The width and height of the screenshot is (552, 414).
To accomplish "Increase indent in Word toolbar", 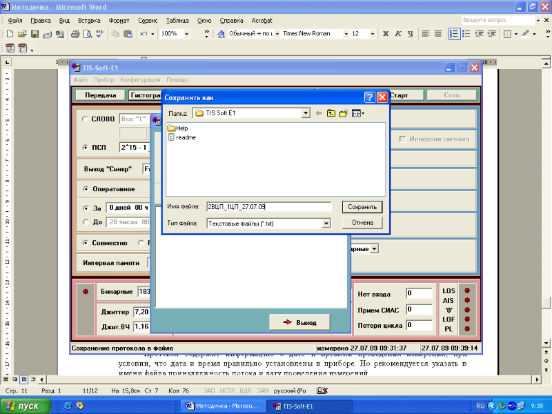I will (x=492, y=34).
